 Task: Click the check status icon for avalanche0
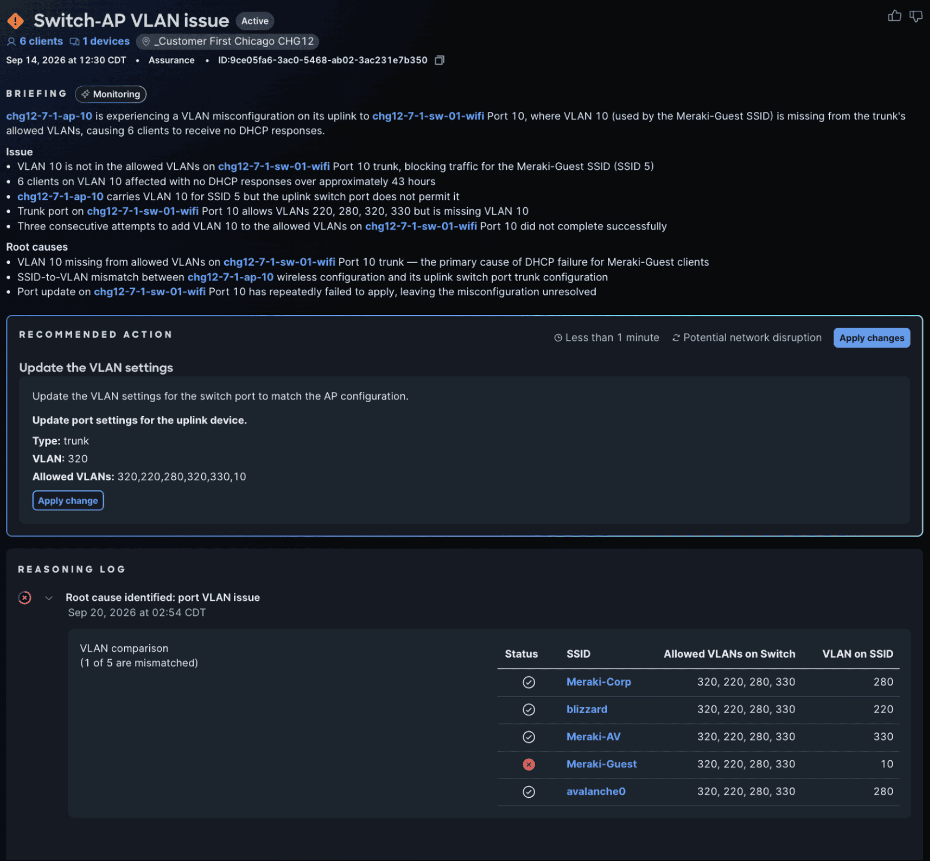[x=529, y=792]
